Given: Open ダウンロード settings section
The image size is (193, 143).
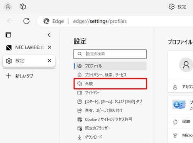Looking at the screenshot, I should pos(110,137).
